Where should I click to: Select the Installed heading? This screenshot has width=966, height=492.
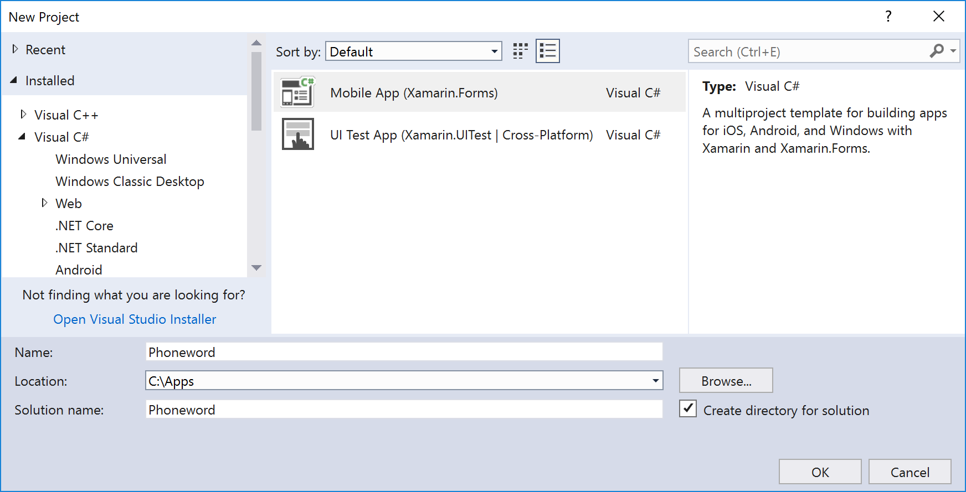click(x=50, y=81)
